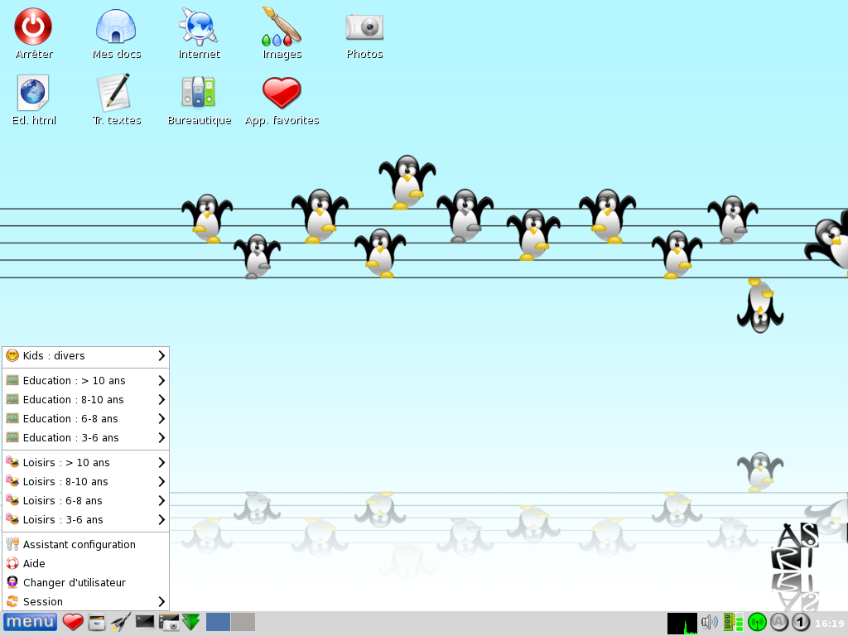Viewport: 848px width, 636px height.
Task: Click the round 1 indicator icon
Action: [x=801, y=623]
